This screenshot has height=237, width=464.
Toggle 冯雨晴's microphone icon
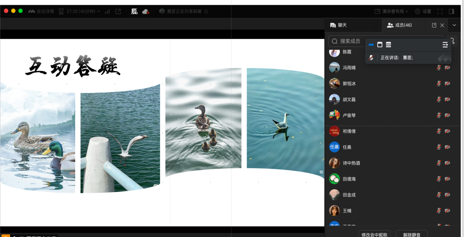point(439,68)
